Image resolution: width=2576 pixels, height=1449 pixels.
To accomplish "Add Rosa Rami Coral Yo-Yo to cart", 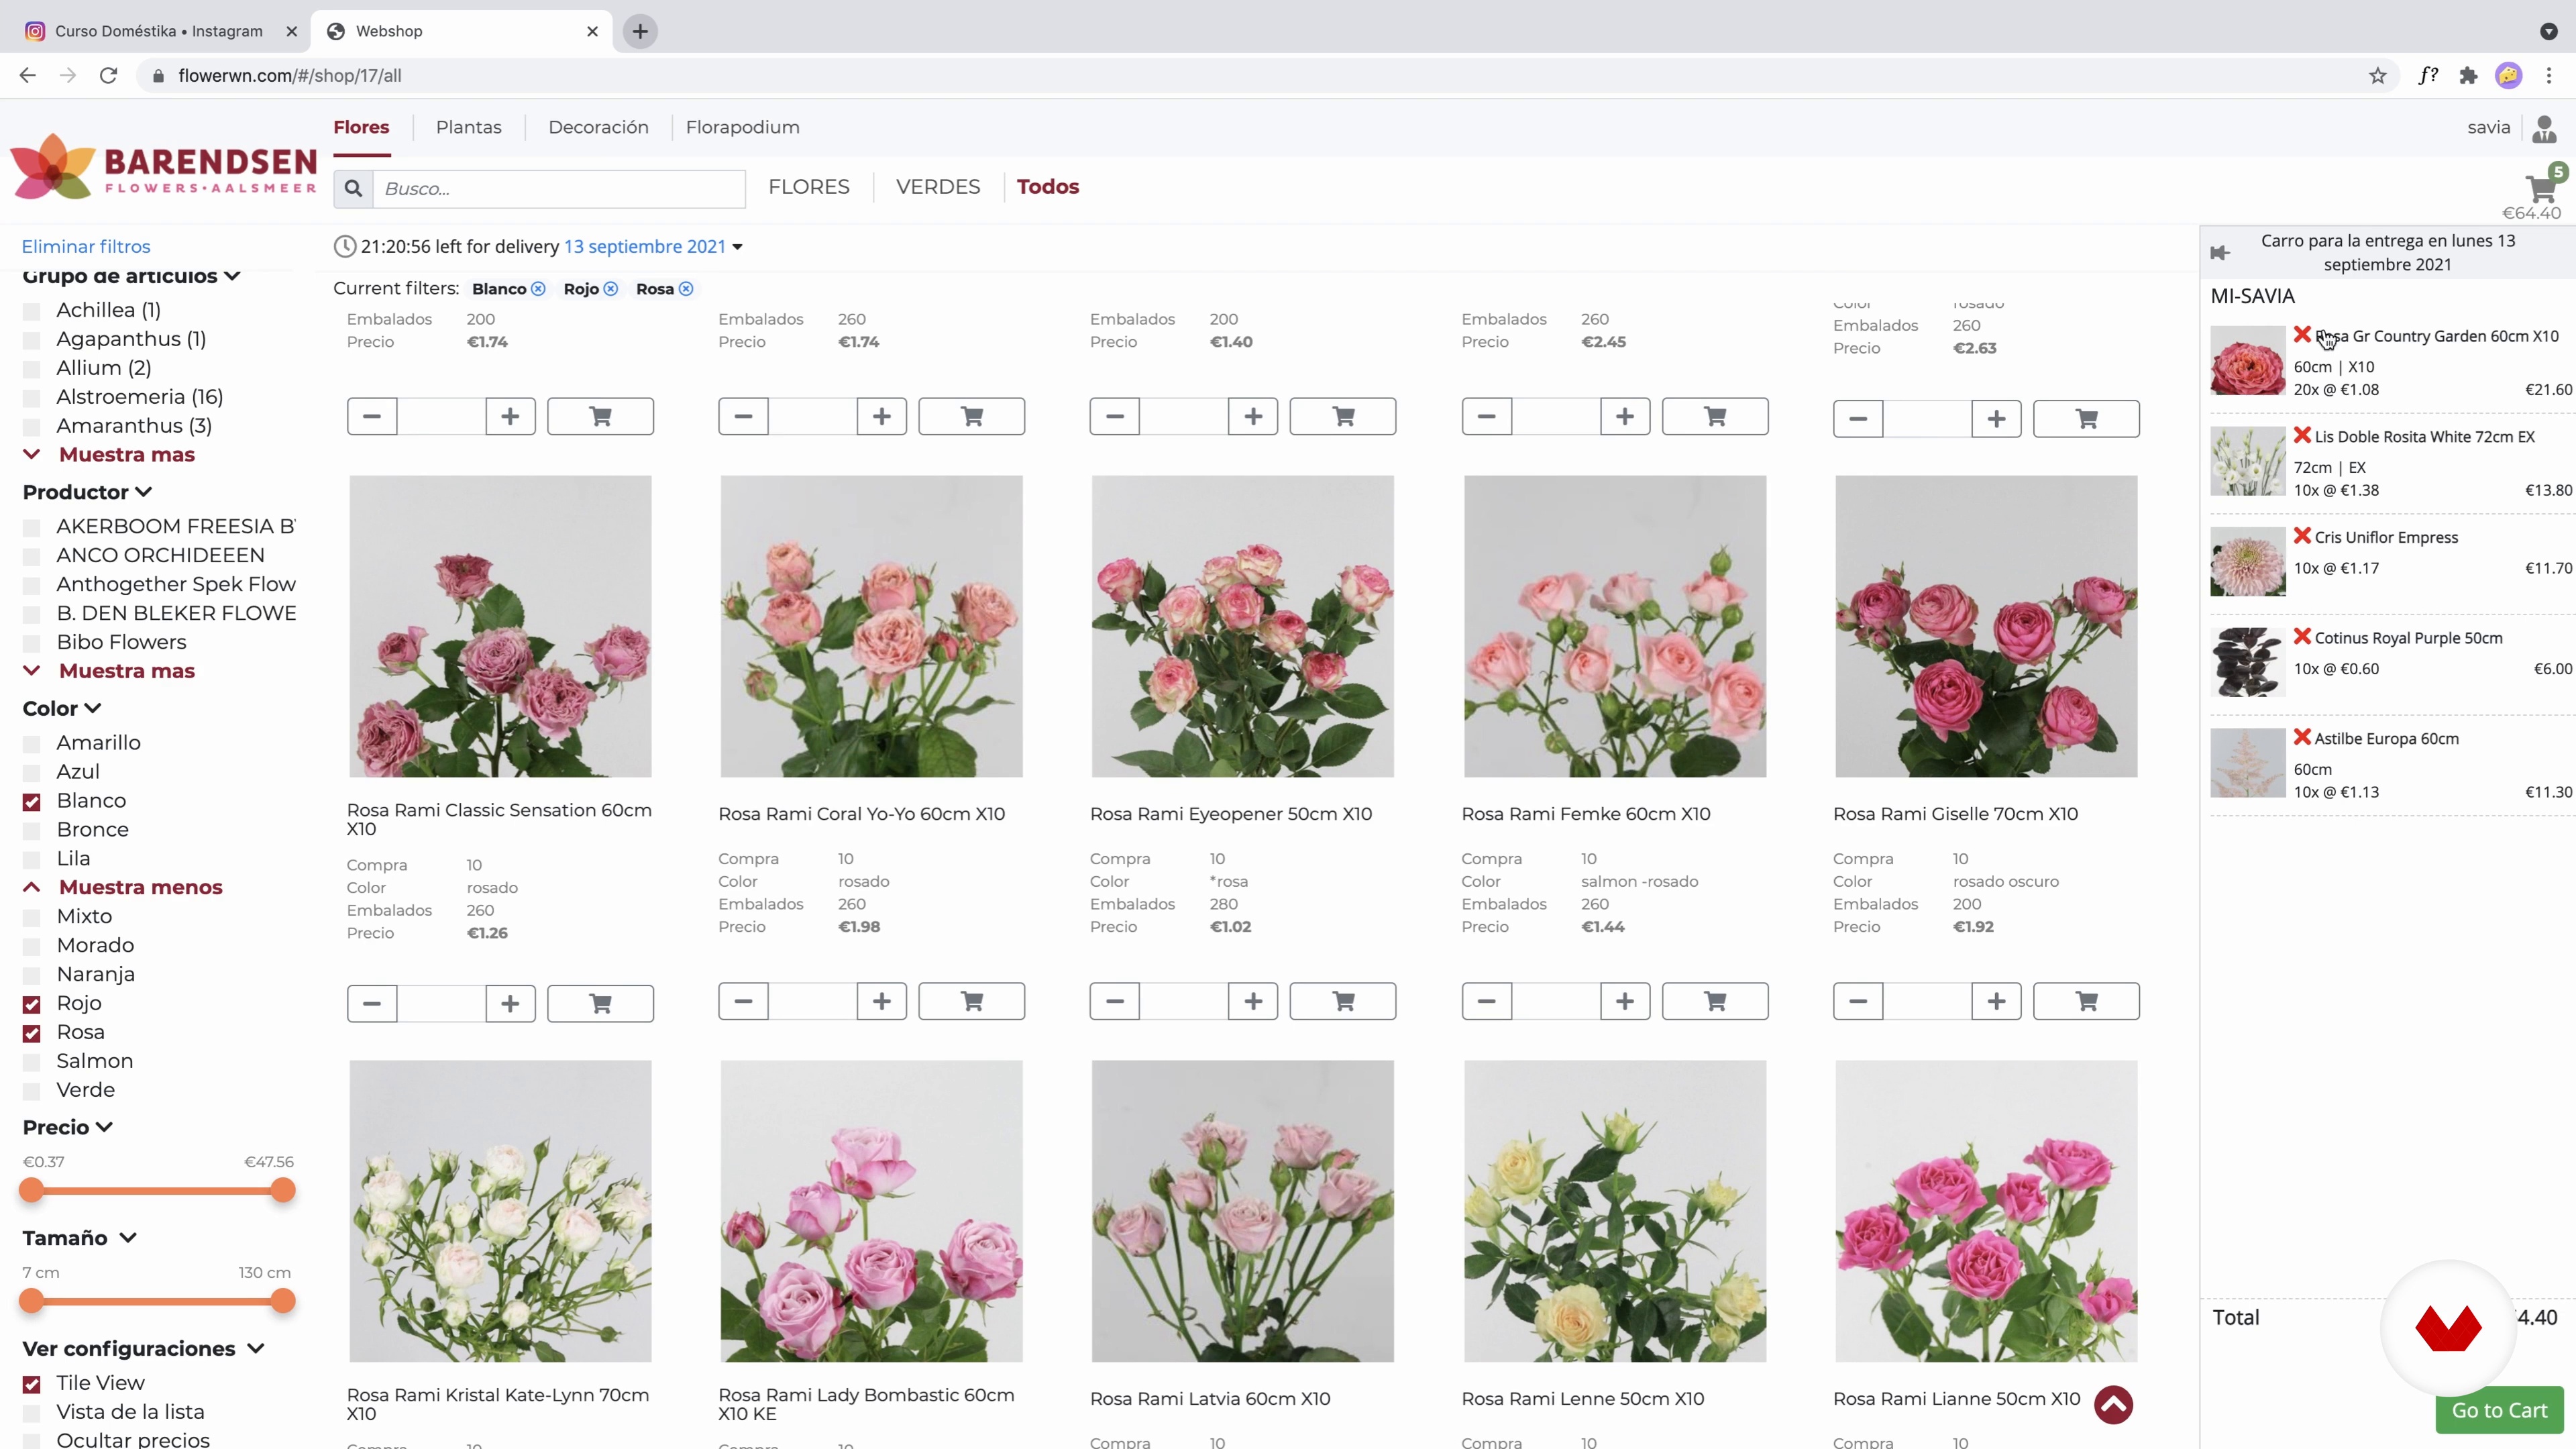I will pos(972,1001).
